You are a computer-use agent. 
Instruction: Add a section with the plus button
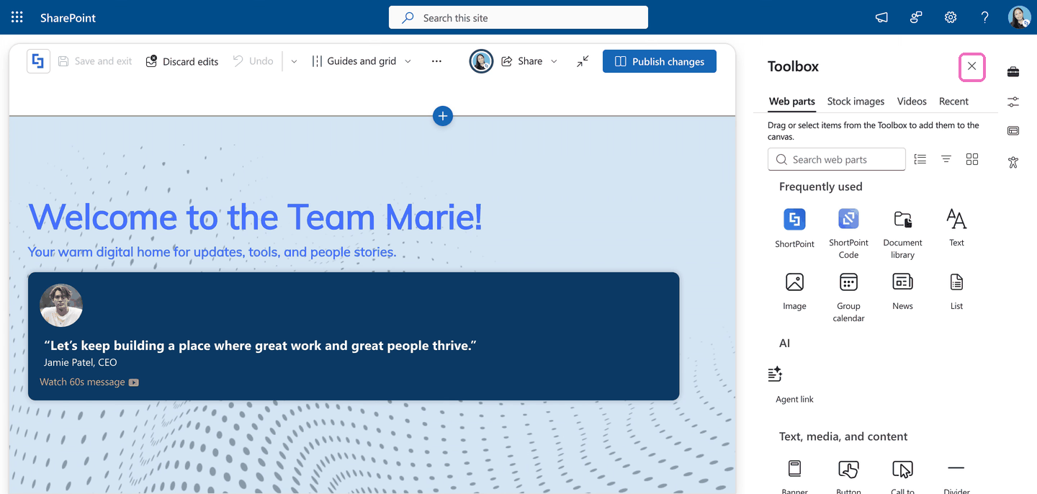(443, 116)
